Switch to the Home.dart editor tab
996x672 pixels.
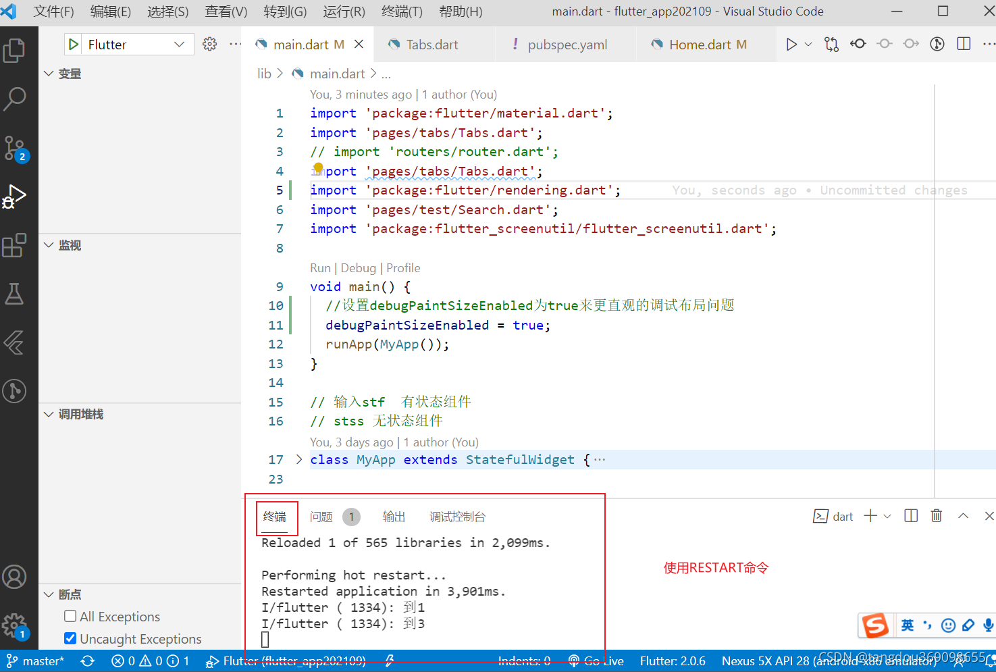708,45
